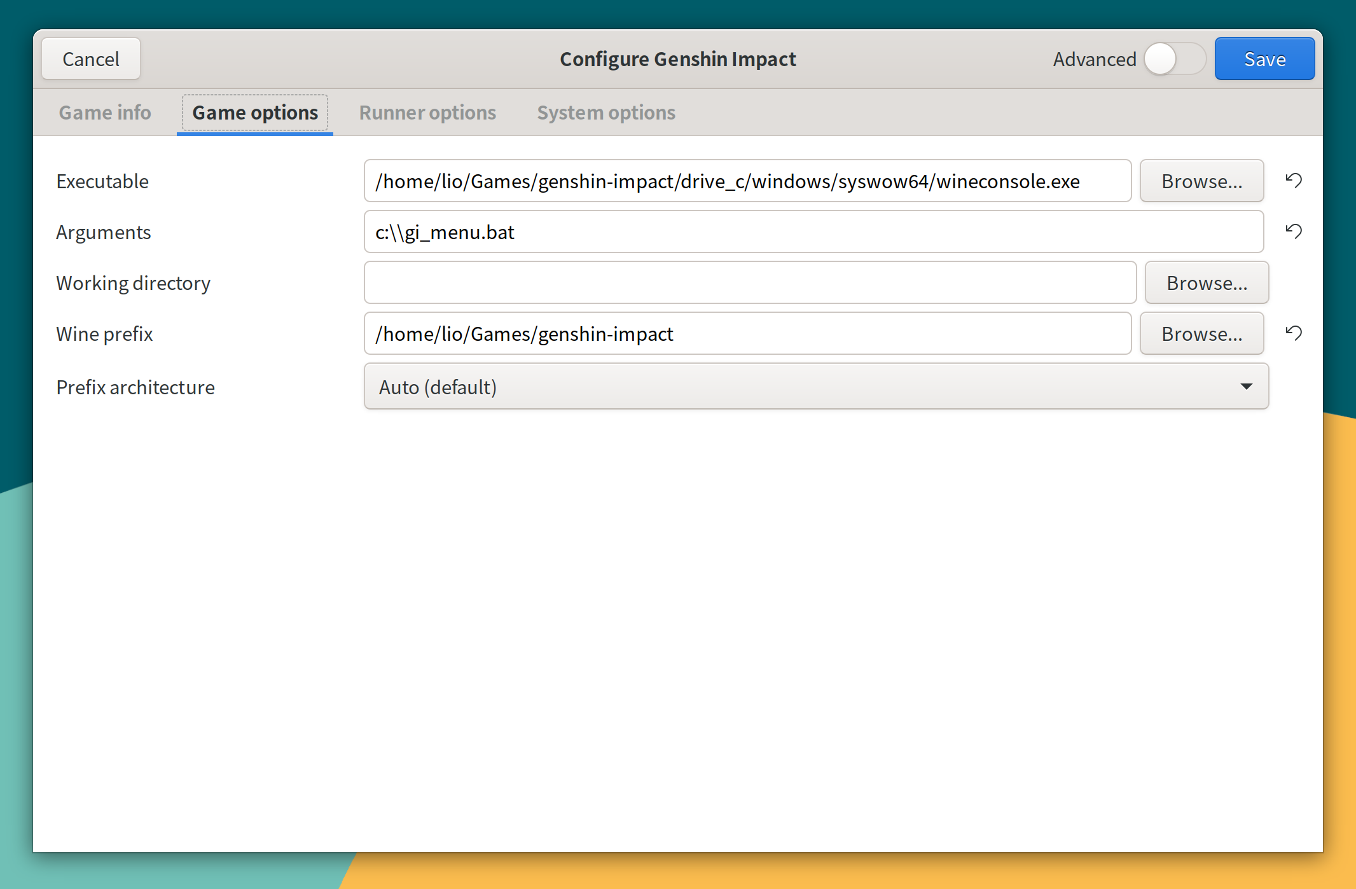Click the Prefix architecture label
The width and height of the screenshot is (1356, 889).
coord(135,387)
